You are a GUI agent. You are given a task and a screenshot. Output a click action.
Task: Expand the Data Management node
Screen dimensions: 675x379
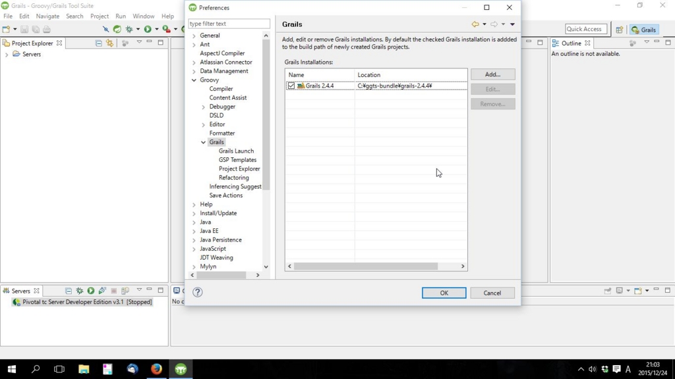point(194,71)
